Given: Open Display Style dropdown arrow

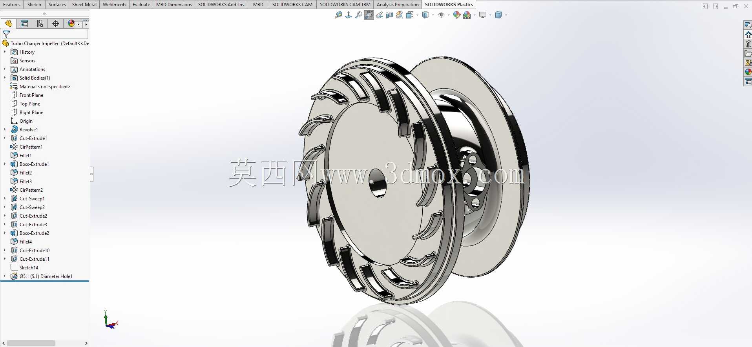Looking at the screenshot, I should click(x=433, y=15).
